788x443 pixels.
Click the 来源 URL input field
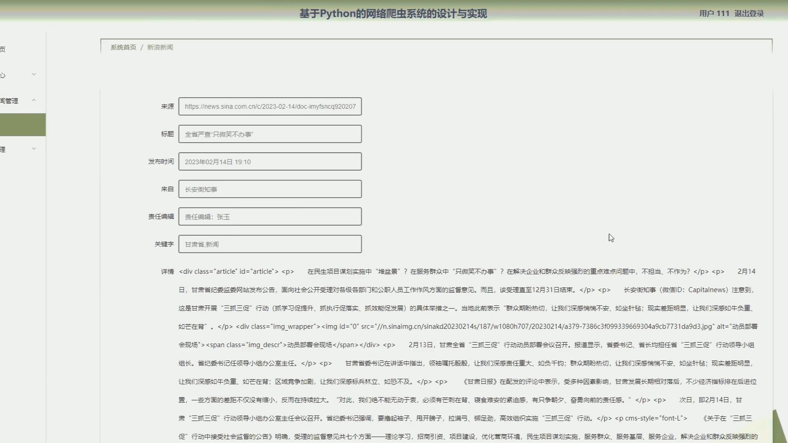[270, 106]
